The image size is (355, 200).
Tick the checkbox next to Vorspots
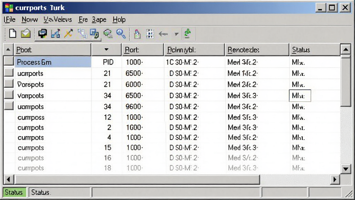click(9, 84)
